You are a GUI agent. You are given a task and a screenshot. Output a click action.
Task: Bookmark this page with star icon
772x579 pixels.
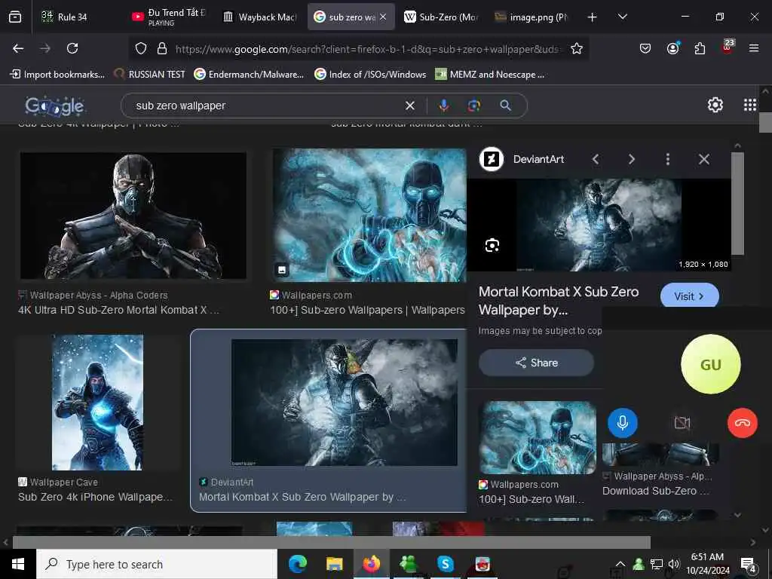[577, 48]
